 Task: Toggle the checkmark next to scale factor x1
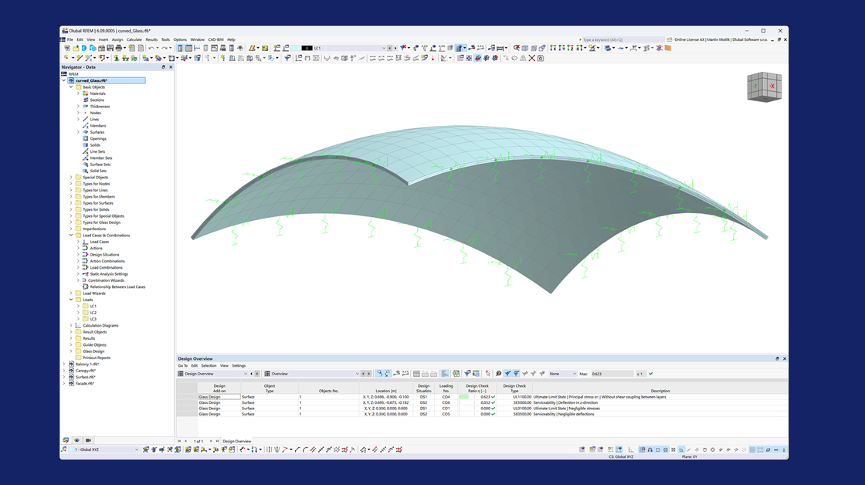[x=651, y=373]
